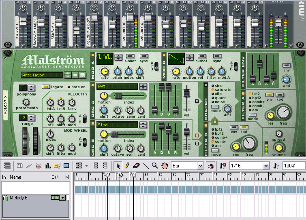Show the velocity lane bar-chart icon
The image size is (306, 220).
(x=48, y=166)
